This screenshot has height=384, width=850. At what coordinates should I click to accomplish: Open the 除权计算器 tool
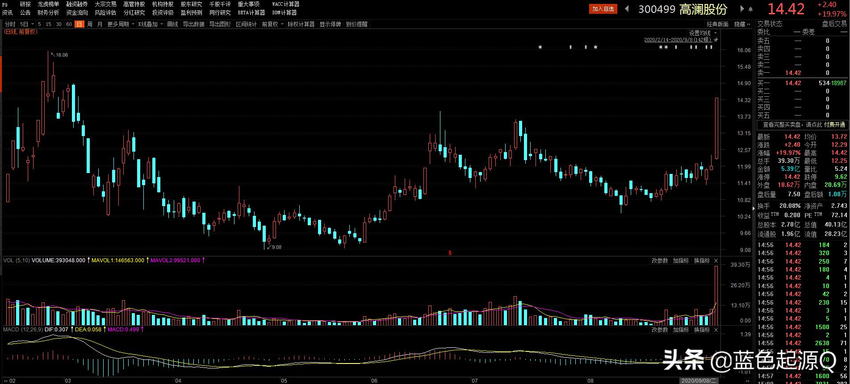coord(301,24)
